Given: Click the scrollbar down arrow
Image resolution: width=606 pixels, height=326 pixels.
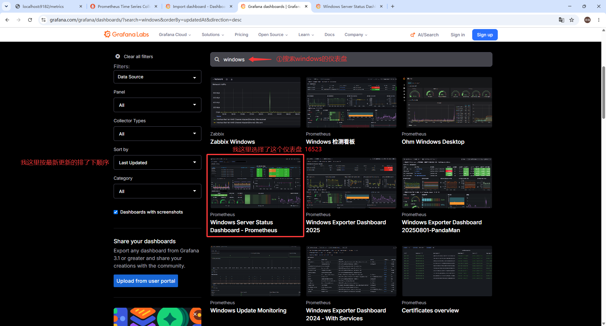Looking at the screenshot, I should (603, 323).
